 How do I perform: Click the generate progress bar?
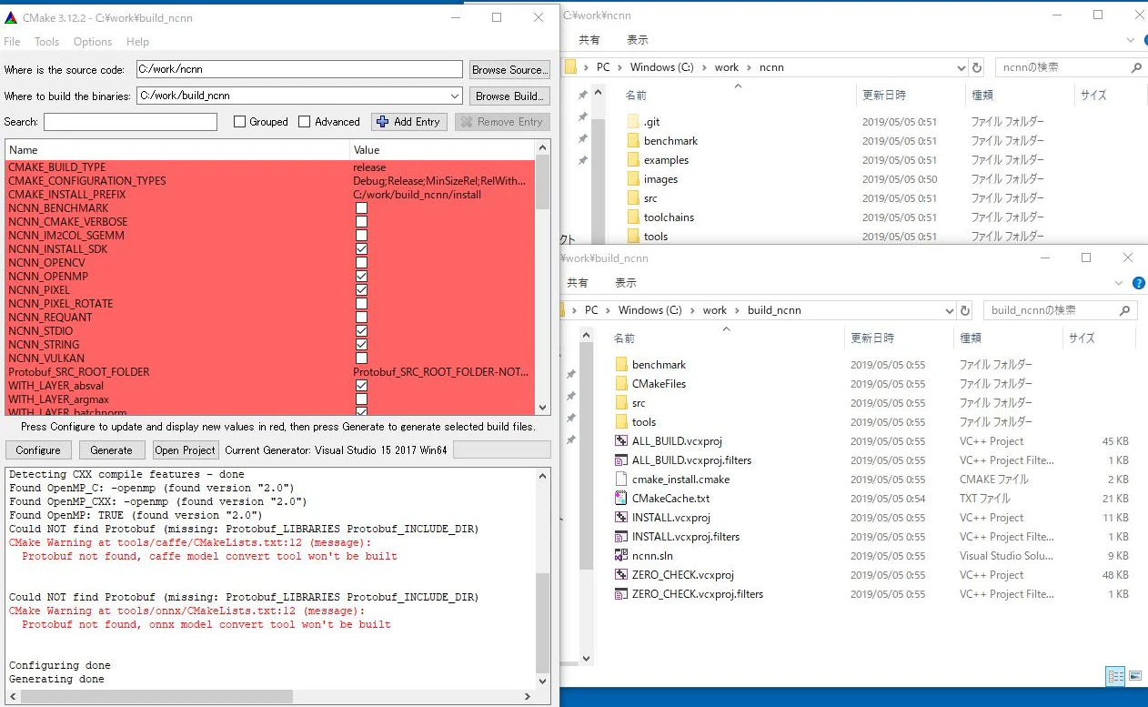[x=501, y=449]
